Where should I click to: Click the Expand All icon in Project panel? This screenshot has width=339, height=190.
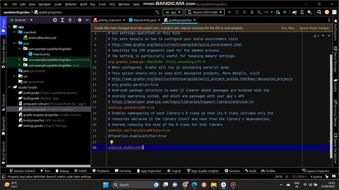click(63, 20)
